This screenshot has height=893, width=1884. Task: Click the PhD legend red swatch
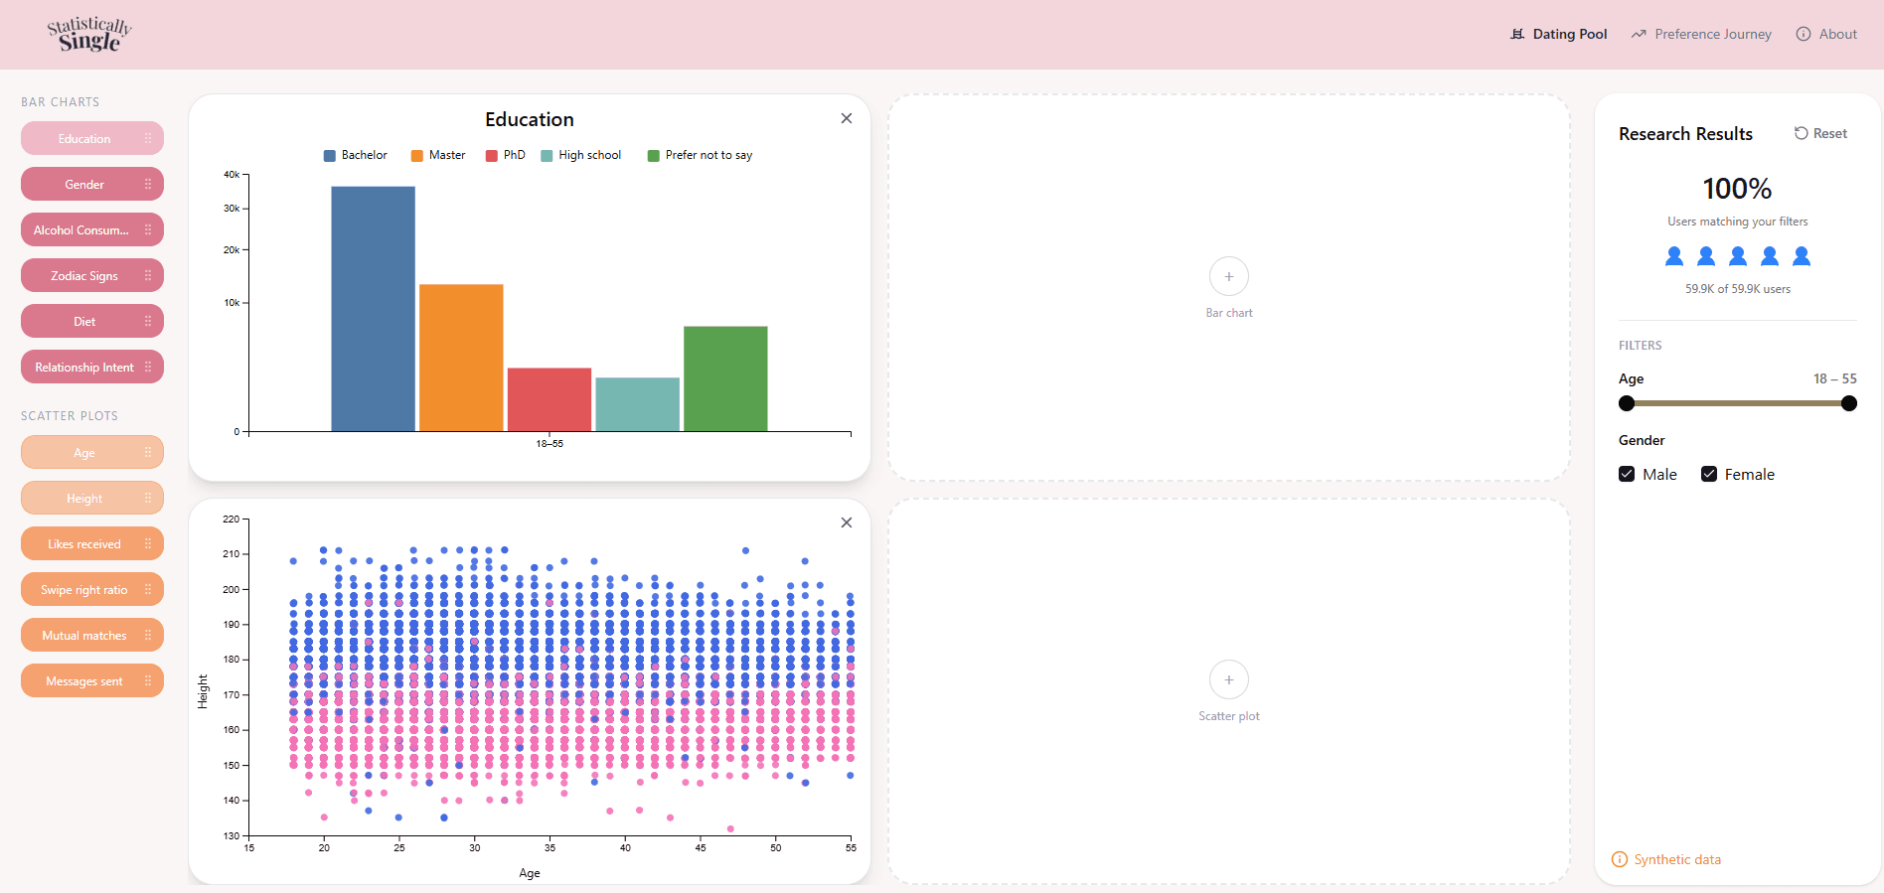(492, 156)
